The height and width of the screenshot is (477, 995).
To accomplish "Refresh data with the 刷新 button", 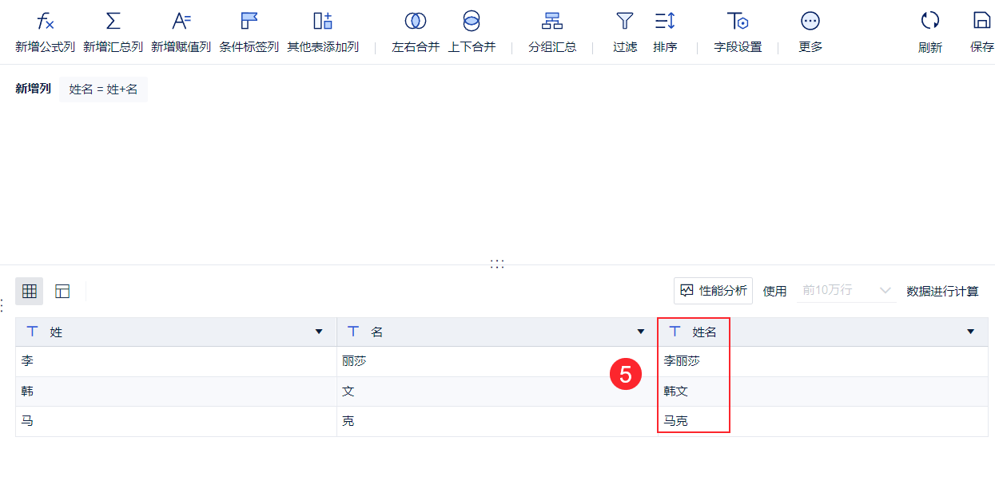I will [929, 22].
